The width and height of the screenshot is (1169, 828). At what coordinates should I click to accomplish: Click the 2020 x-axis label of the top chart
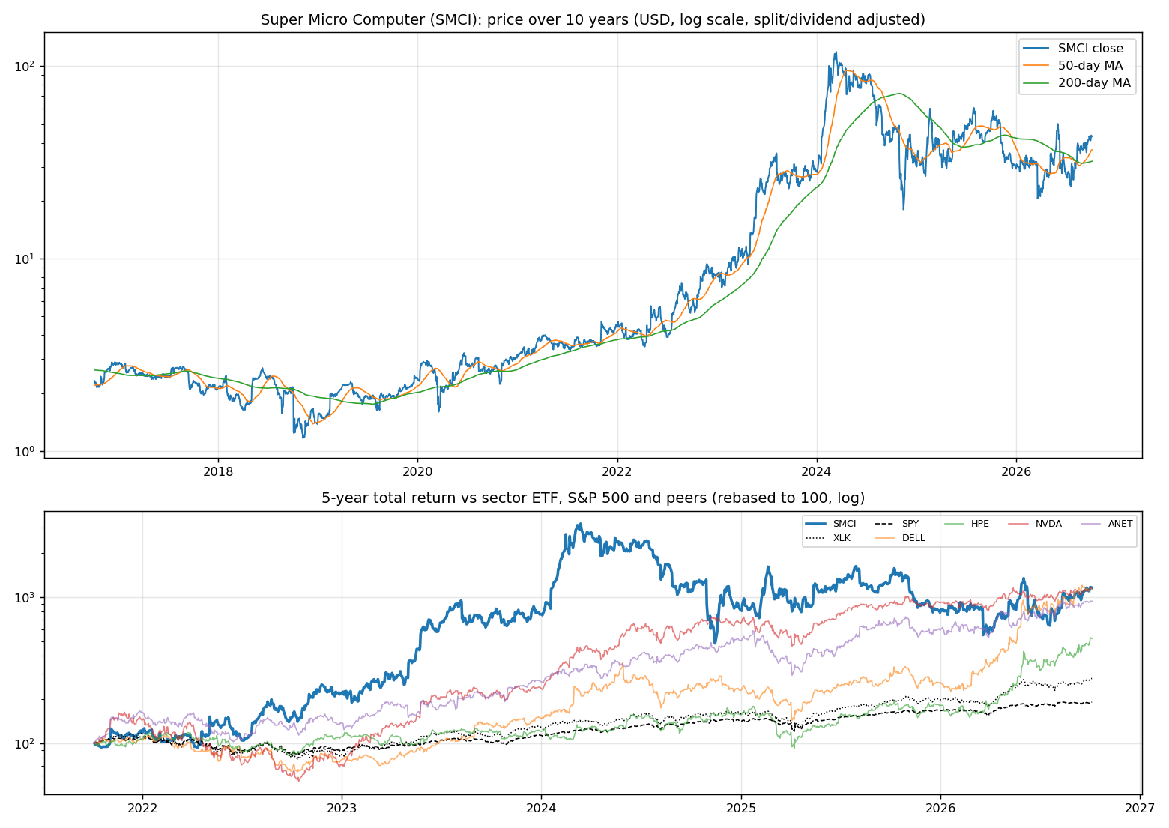point(417,471)
